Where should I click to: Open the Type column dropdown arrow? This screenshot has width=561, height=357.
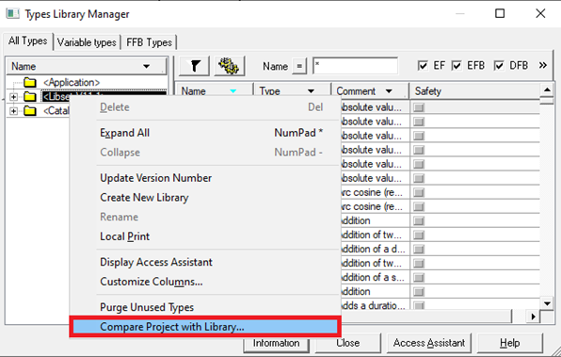(x=311, y=91)
